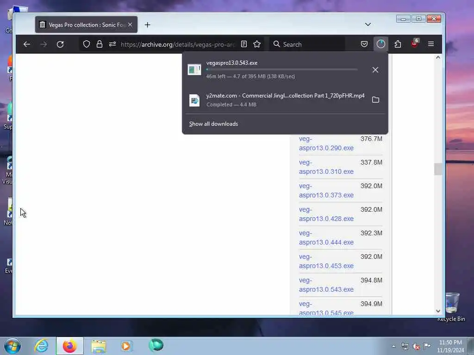Click the 394.9M file size text
This screenshot has width=474, height=355.
click(x=371, y=304)
